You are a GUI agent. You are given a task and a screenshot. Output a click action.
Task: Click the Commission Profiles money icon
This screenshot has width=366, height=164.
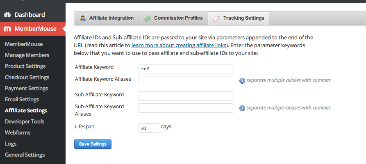point(147,18)
